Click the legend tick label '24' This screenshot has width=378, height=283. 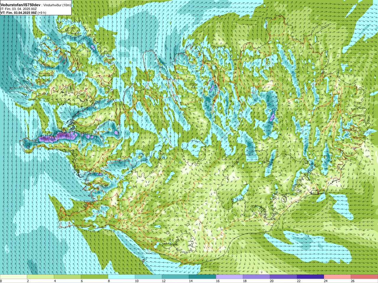tap(326, 281)
